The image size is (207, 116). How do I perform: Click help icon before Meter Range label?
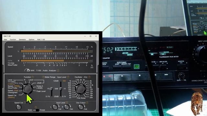[x=43, y=77]
